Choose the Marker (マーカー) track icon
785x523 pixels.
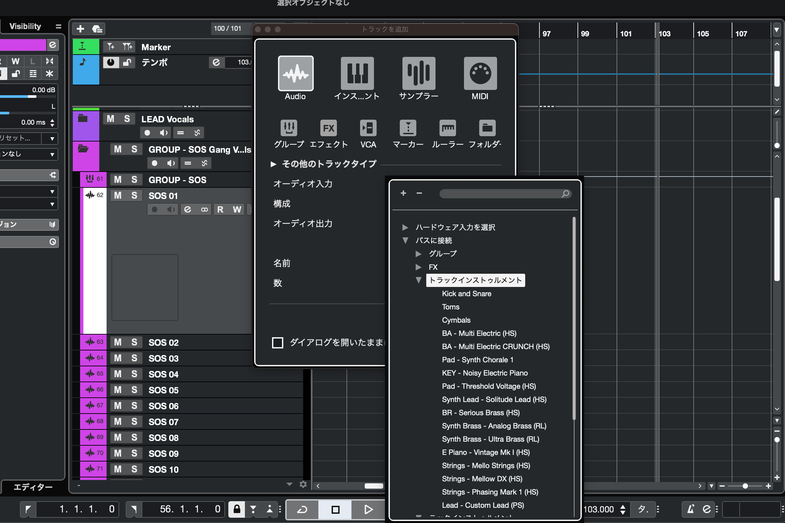tap(408, 128)
